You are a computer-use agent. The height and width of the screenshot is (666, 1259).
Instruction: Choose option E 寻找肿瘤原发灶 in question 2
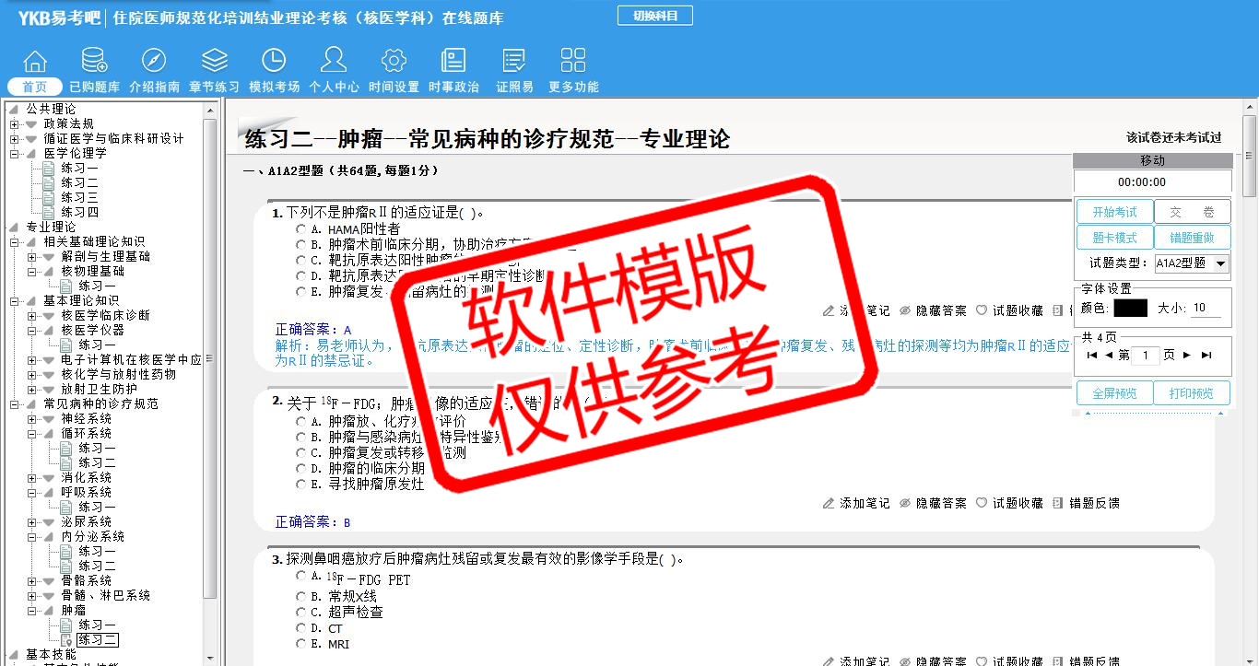coord(300,484)
